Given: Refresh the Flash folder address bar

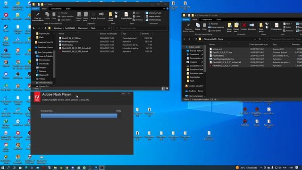Looking at the screenshot, I should click(x=109, y=28).
